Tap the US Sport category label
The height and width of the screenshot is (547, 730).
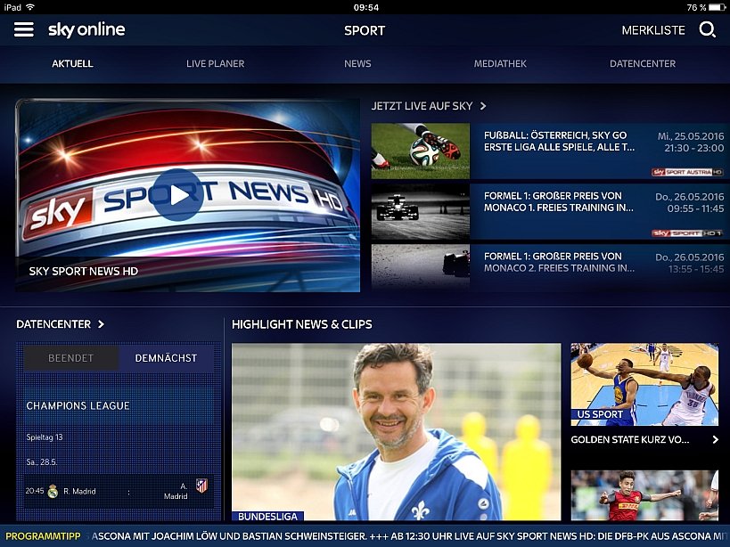pos(600,414)
